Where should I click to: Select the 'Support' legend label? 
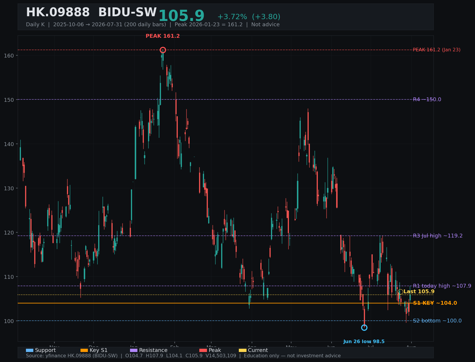[45, 350]
